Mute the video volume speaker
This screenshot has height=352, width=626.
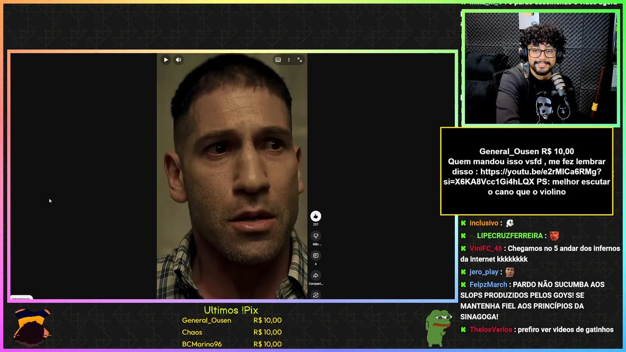point(179,60)
